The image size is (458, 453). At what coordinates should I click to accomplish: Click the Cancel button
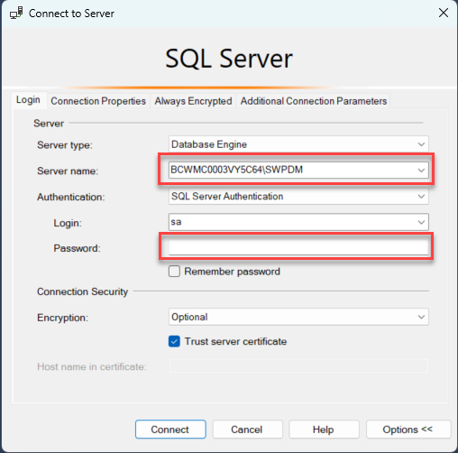(247, 430)
